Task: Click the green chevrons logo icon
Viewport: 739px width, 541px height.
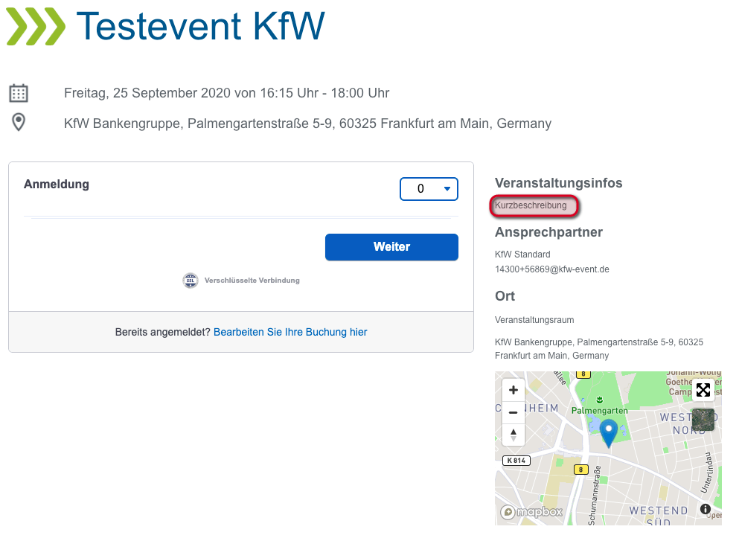Action: tap(36, 26)
